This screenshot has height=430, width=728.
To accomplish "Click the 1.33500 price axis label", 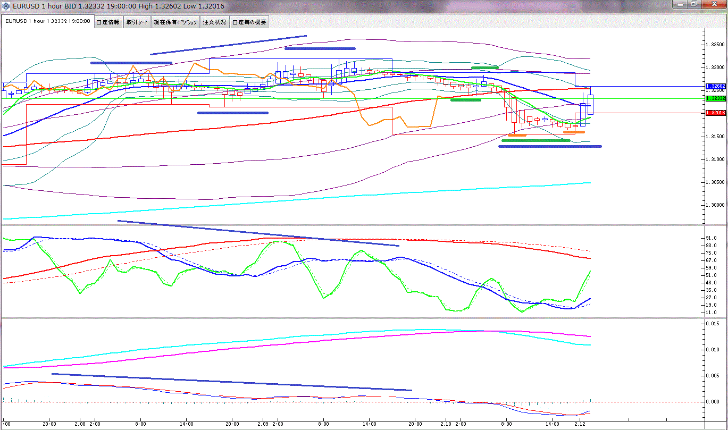I will (x=715, y=44).
